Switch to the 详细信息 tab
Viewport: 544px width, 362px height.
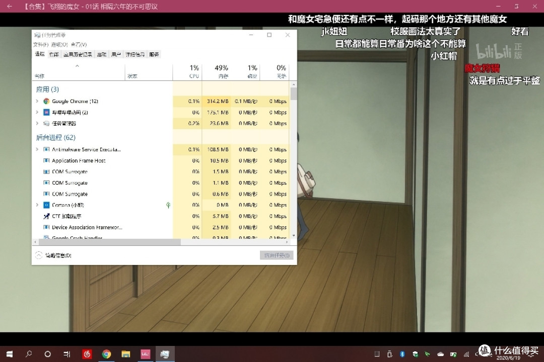tap(135, 54)
